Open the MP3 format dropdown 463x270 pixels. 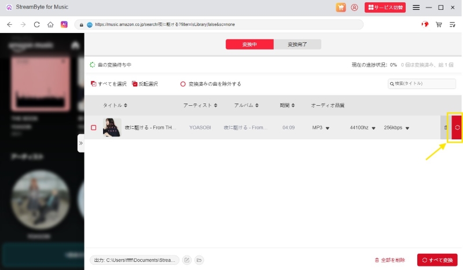[x=321, y=128]
